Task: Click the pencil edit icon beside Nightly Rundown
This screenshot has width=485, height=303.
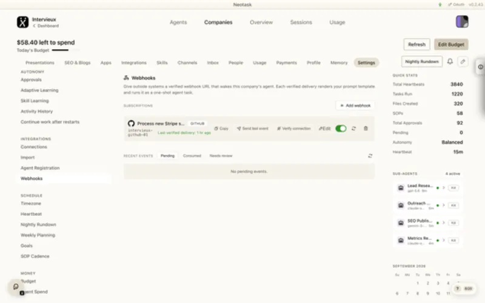Action: tap(463, 62)
